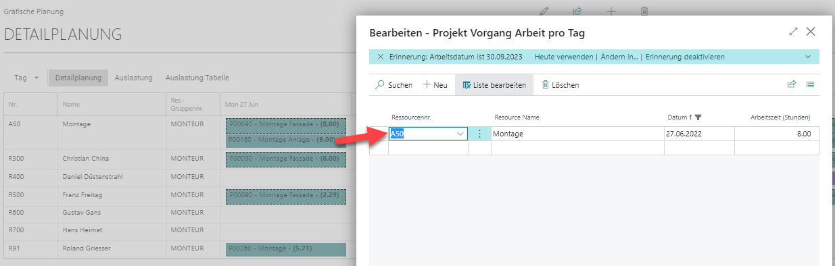Click Heute verwenden link

pyautogui.click(x=564, y=57)
